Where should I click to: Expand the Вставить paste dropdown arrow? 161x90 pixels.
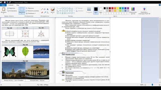[x=4, y=13]
